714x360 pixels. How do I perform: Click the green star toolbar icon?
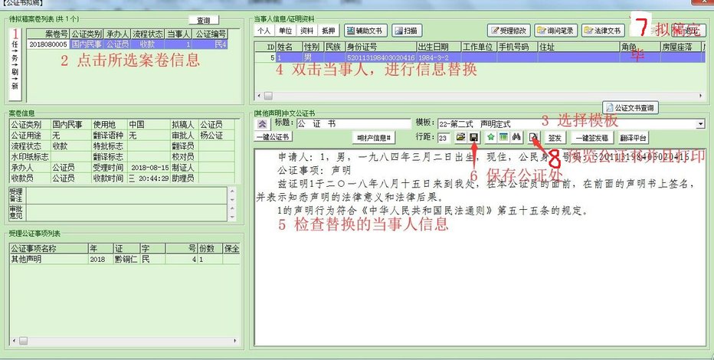490,137
